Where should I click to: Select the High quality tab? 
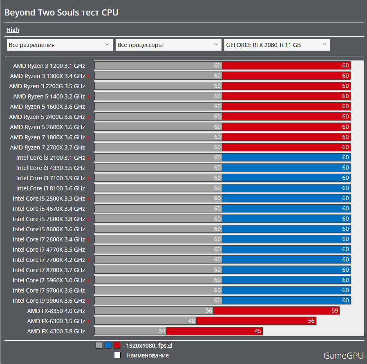click(x=13, y=30)
